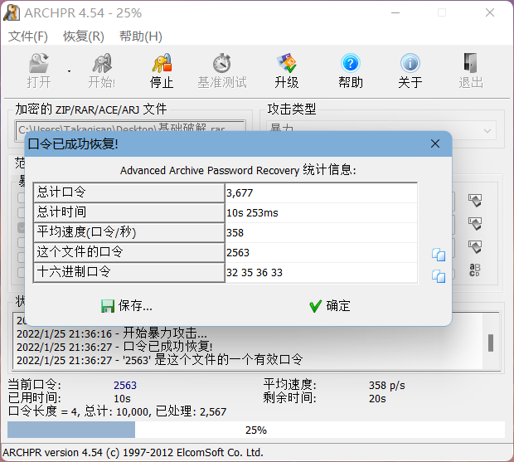Close the 口令已成功恢复! dialog
The image size is (514, 462).
click(435, 143)
